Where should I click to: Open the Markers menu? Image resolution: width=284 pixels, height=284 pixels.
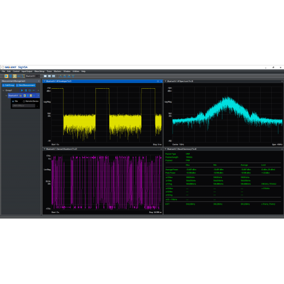pos(58,72)
